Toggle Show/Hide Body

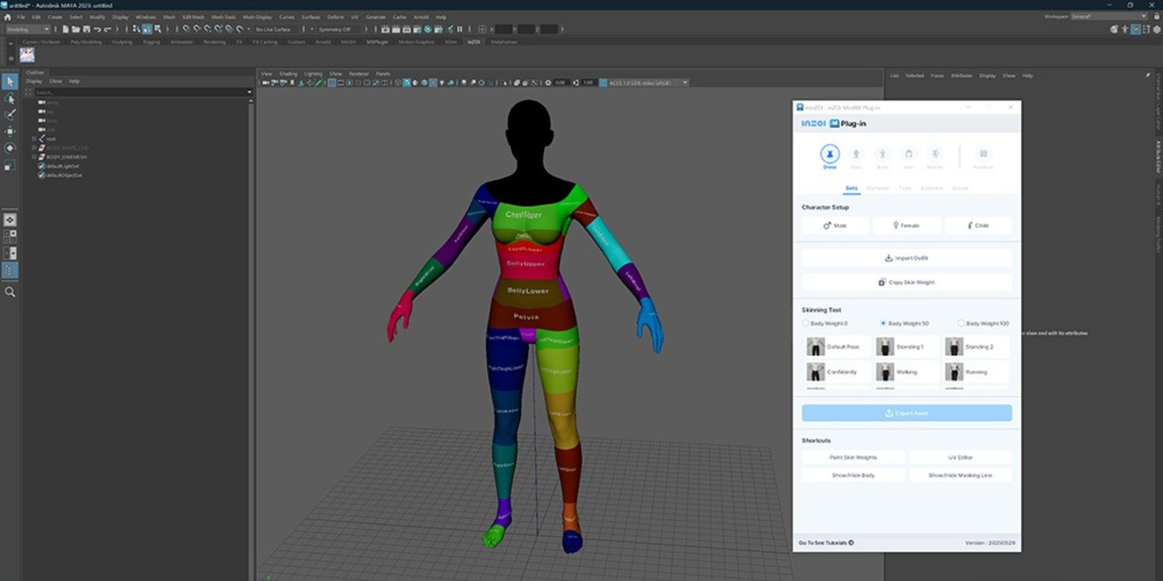(853, 475)
